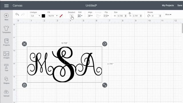
Task: Click the Untitled* project name
Action: point(91,5)
